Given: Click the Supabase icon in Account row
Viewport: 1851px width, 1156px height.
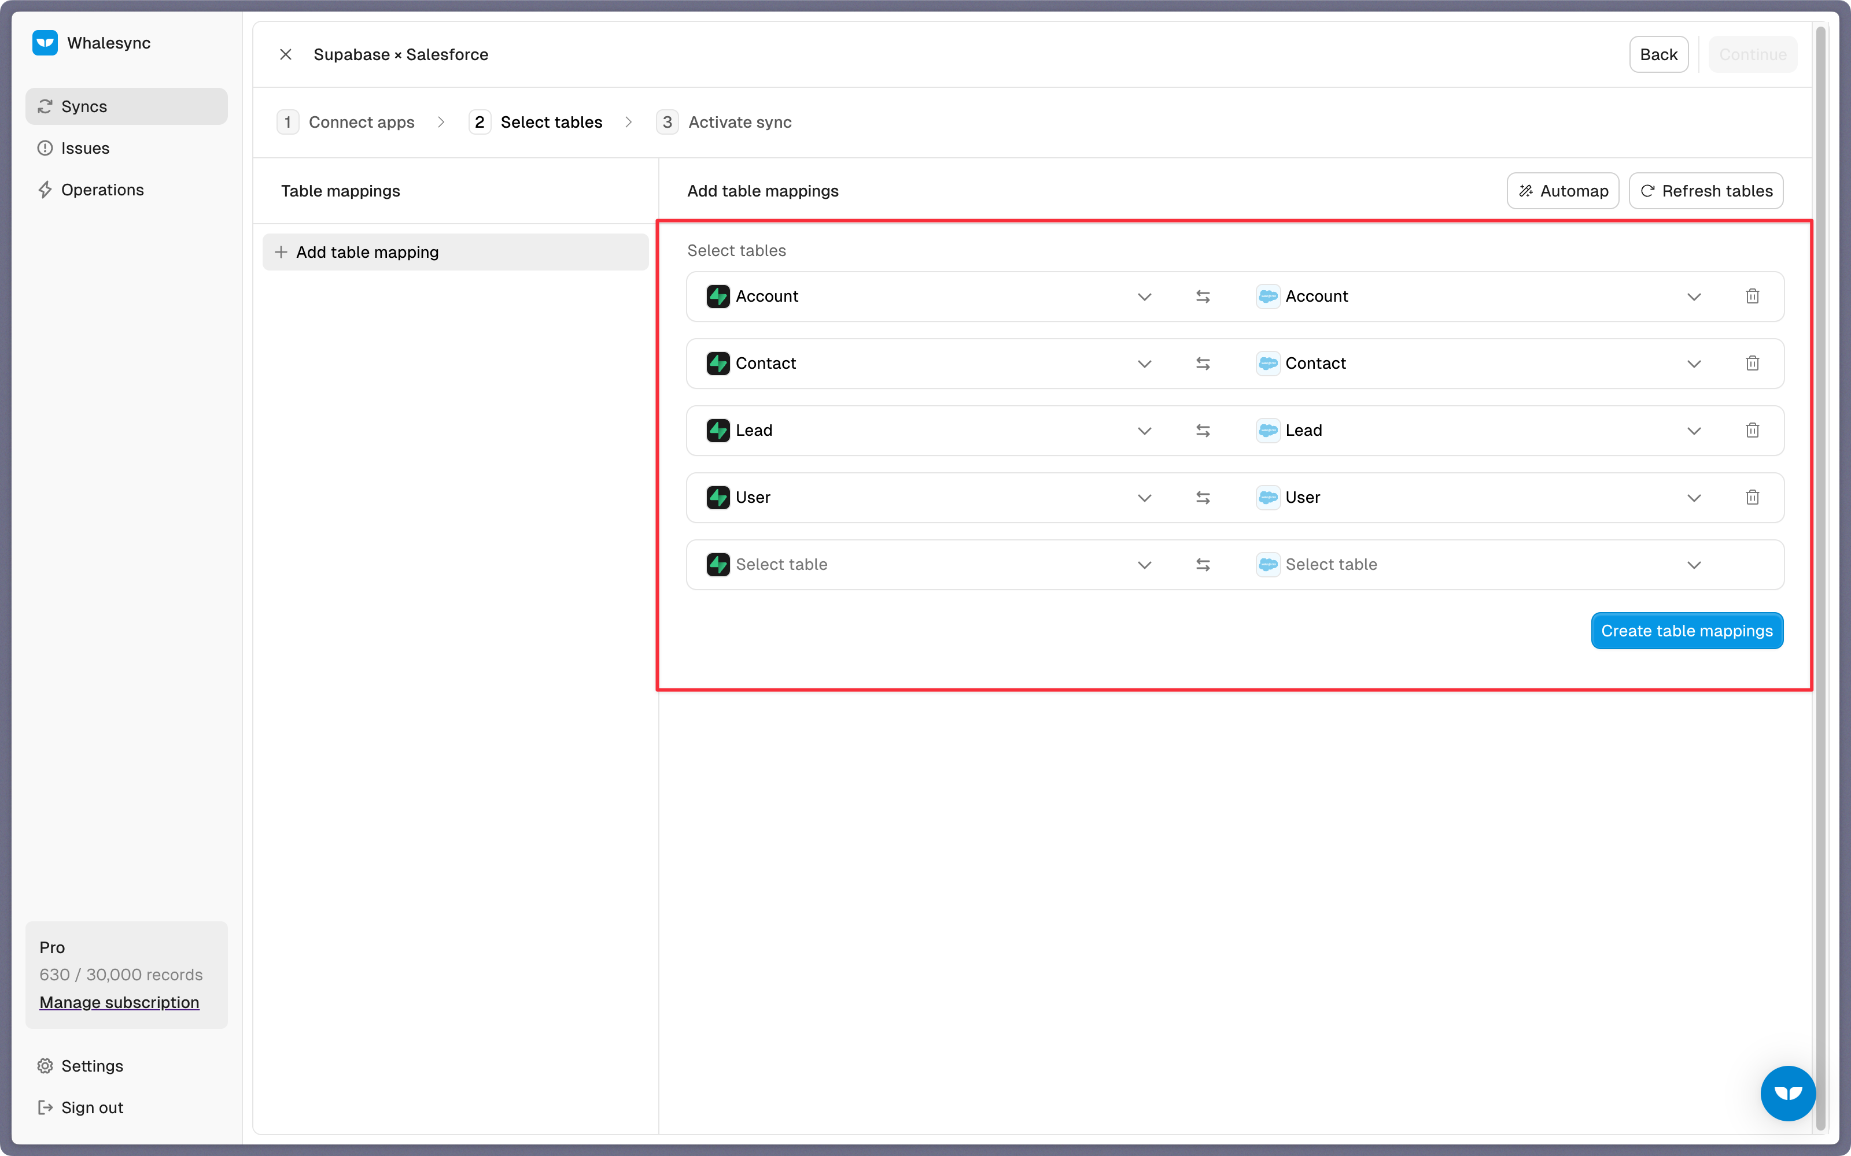Looking at the screenshot, I should (x=718, y=296).
